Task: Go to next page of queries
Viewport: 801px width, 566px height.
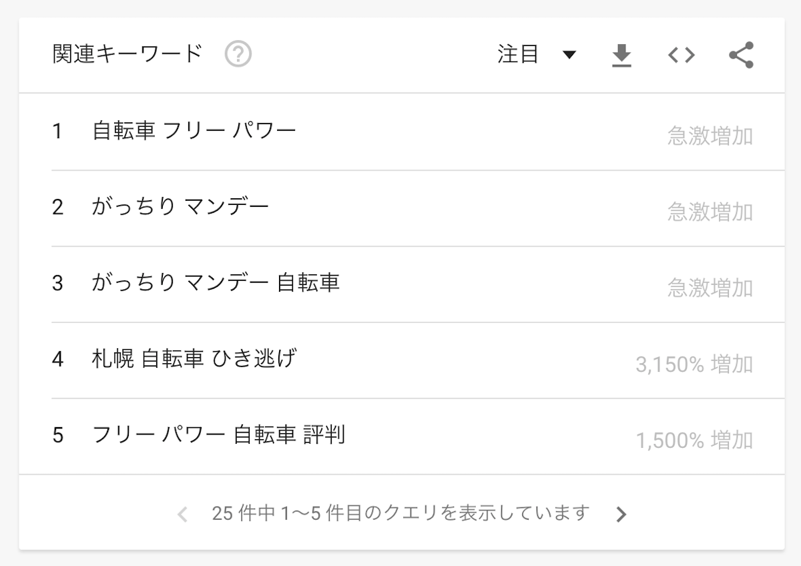Action: (621, 514)
